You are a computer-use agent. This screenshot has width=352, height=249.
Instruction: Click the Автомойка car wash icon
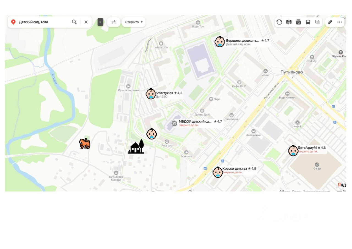coord(253,131)
